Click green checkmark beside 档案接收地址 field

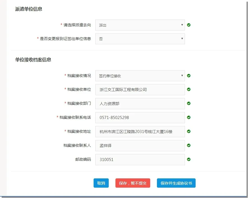[189, 131]
